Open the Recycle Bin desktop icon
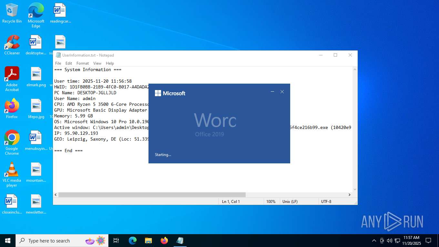This screenshot has width=439, height=247. pos(12,14)
